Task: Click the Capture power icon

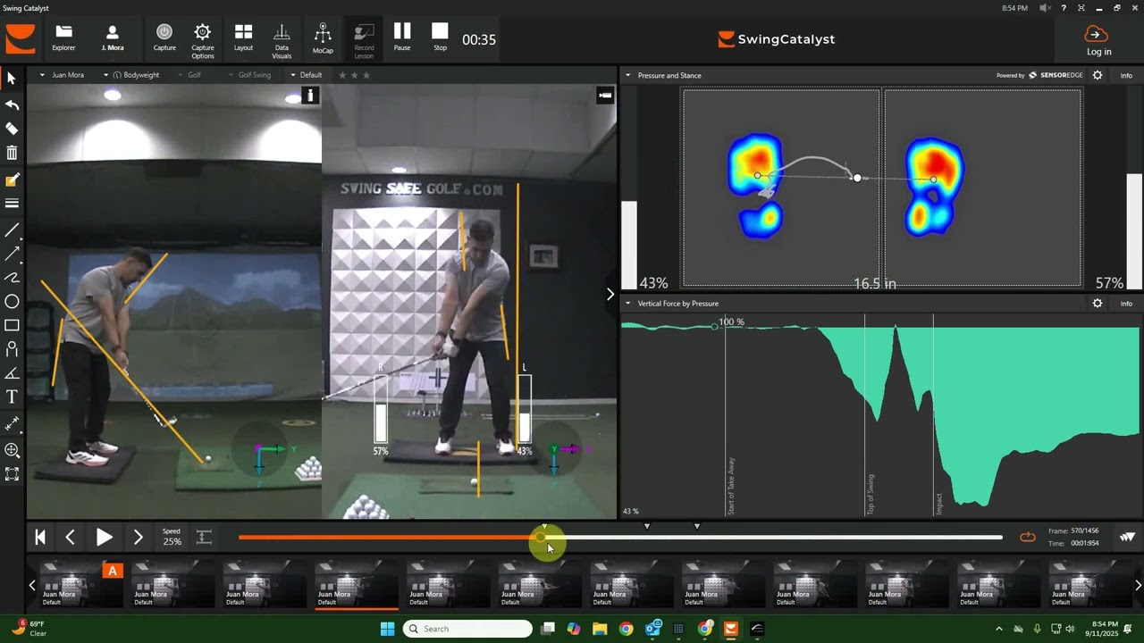Action: click(164, 38)
